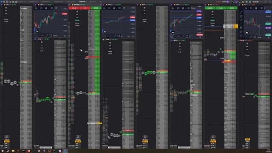
Task: Switch to the workspace tab right of the active one
Action: click(93, 2)
